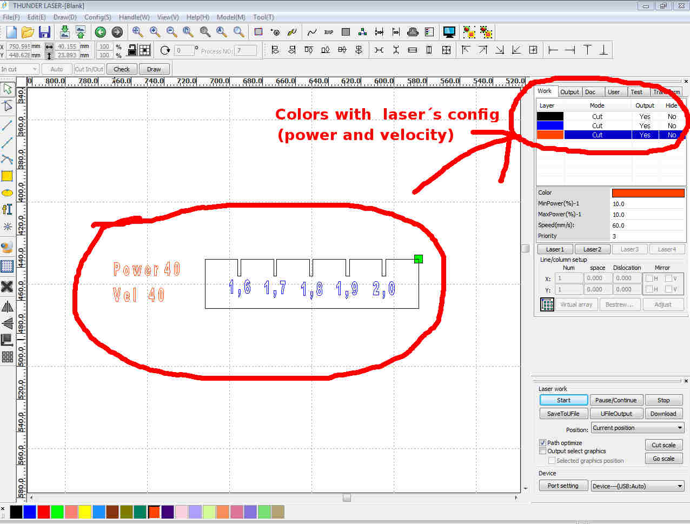
Task: Click the Array grid tool at the left toolbar bottom
Action: 7,356
